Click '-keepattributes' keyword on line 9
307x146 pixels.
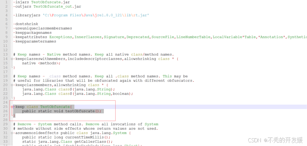point(30,37)
